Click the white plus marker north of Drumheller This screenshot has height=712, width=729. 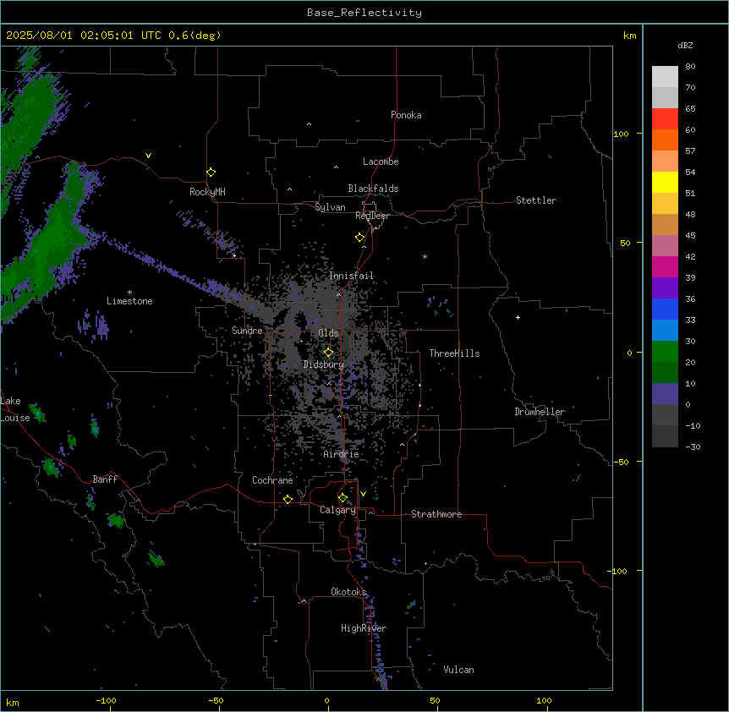point(518,317)
